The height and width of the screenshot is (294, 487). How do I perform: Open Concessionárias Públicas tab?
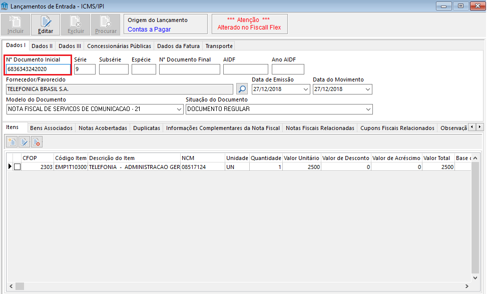(119, 46)
